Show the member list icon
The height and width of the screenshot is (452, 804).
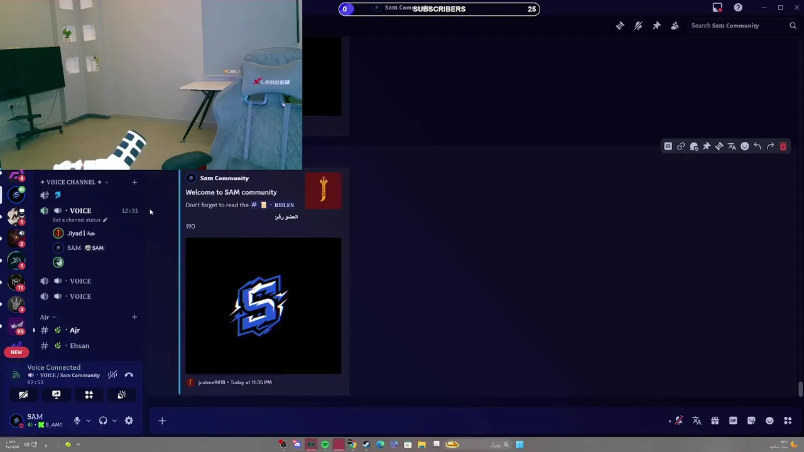pos(675,26)
